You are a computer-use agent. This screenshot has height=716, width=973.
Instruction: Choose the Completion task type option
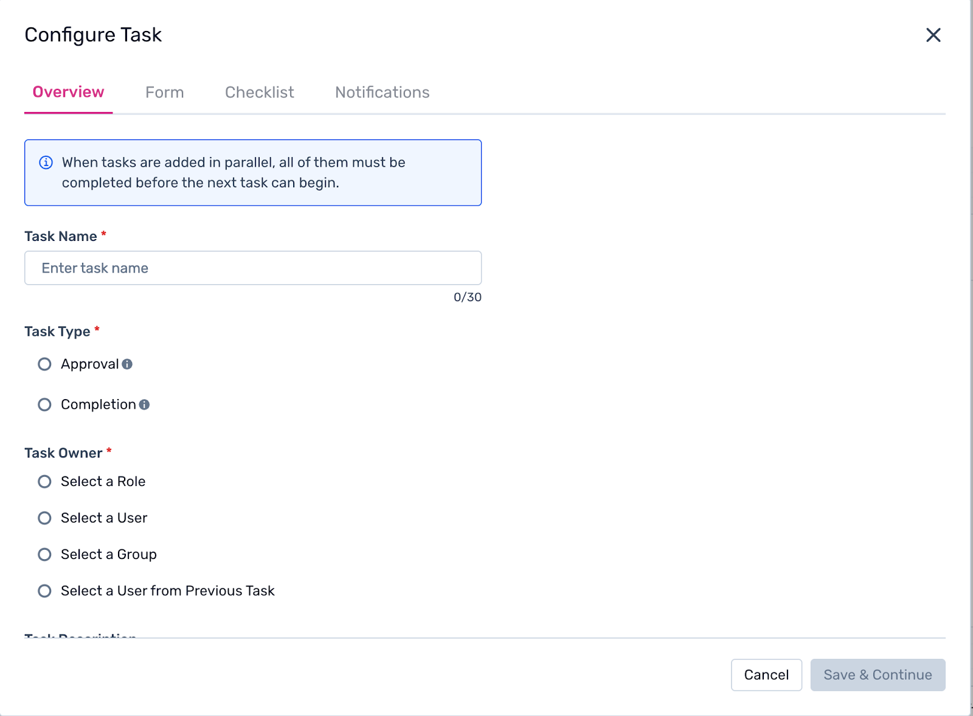point(44,405)
